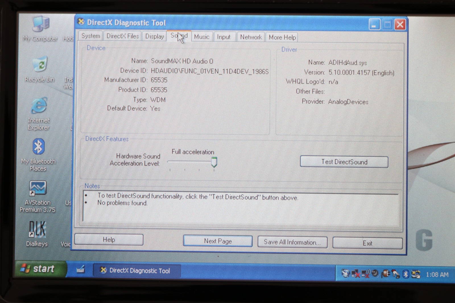The width and height of the screenshot is (455, 303).
Task: Click the disconnected LAN network tray icon
Action: click(355, 274)
